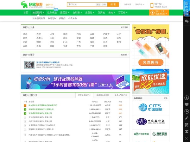Click the user avatar icon in 我的欣欣
Viewport: 190px width, 142px height.
click(152, 13)
